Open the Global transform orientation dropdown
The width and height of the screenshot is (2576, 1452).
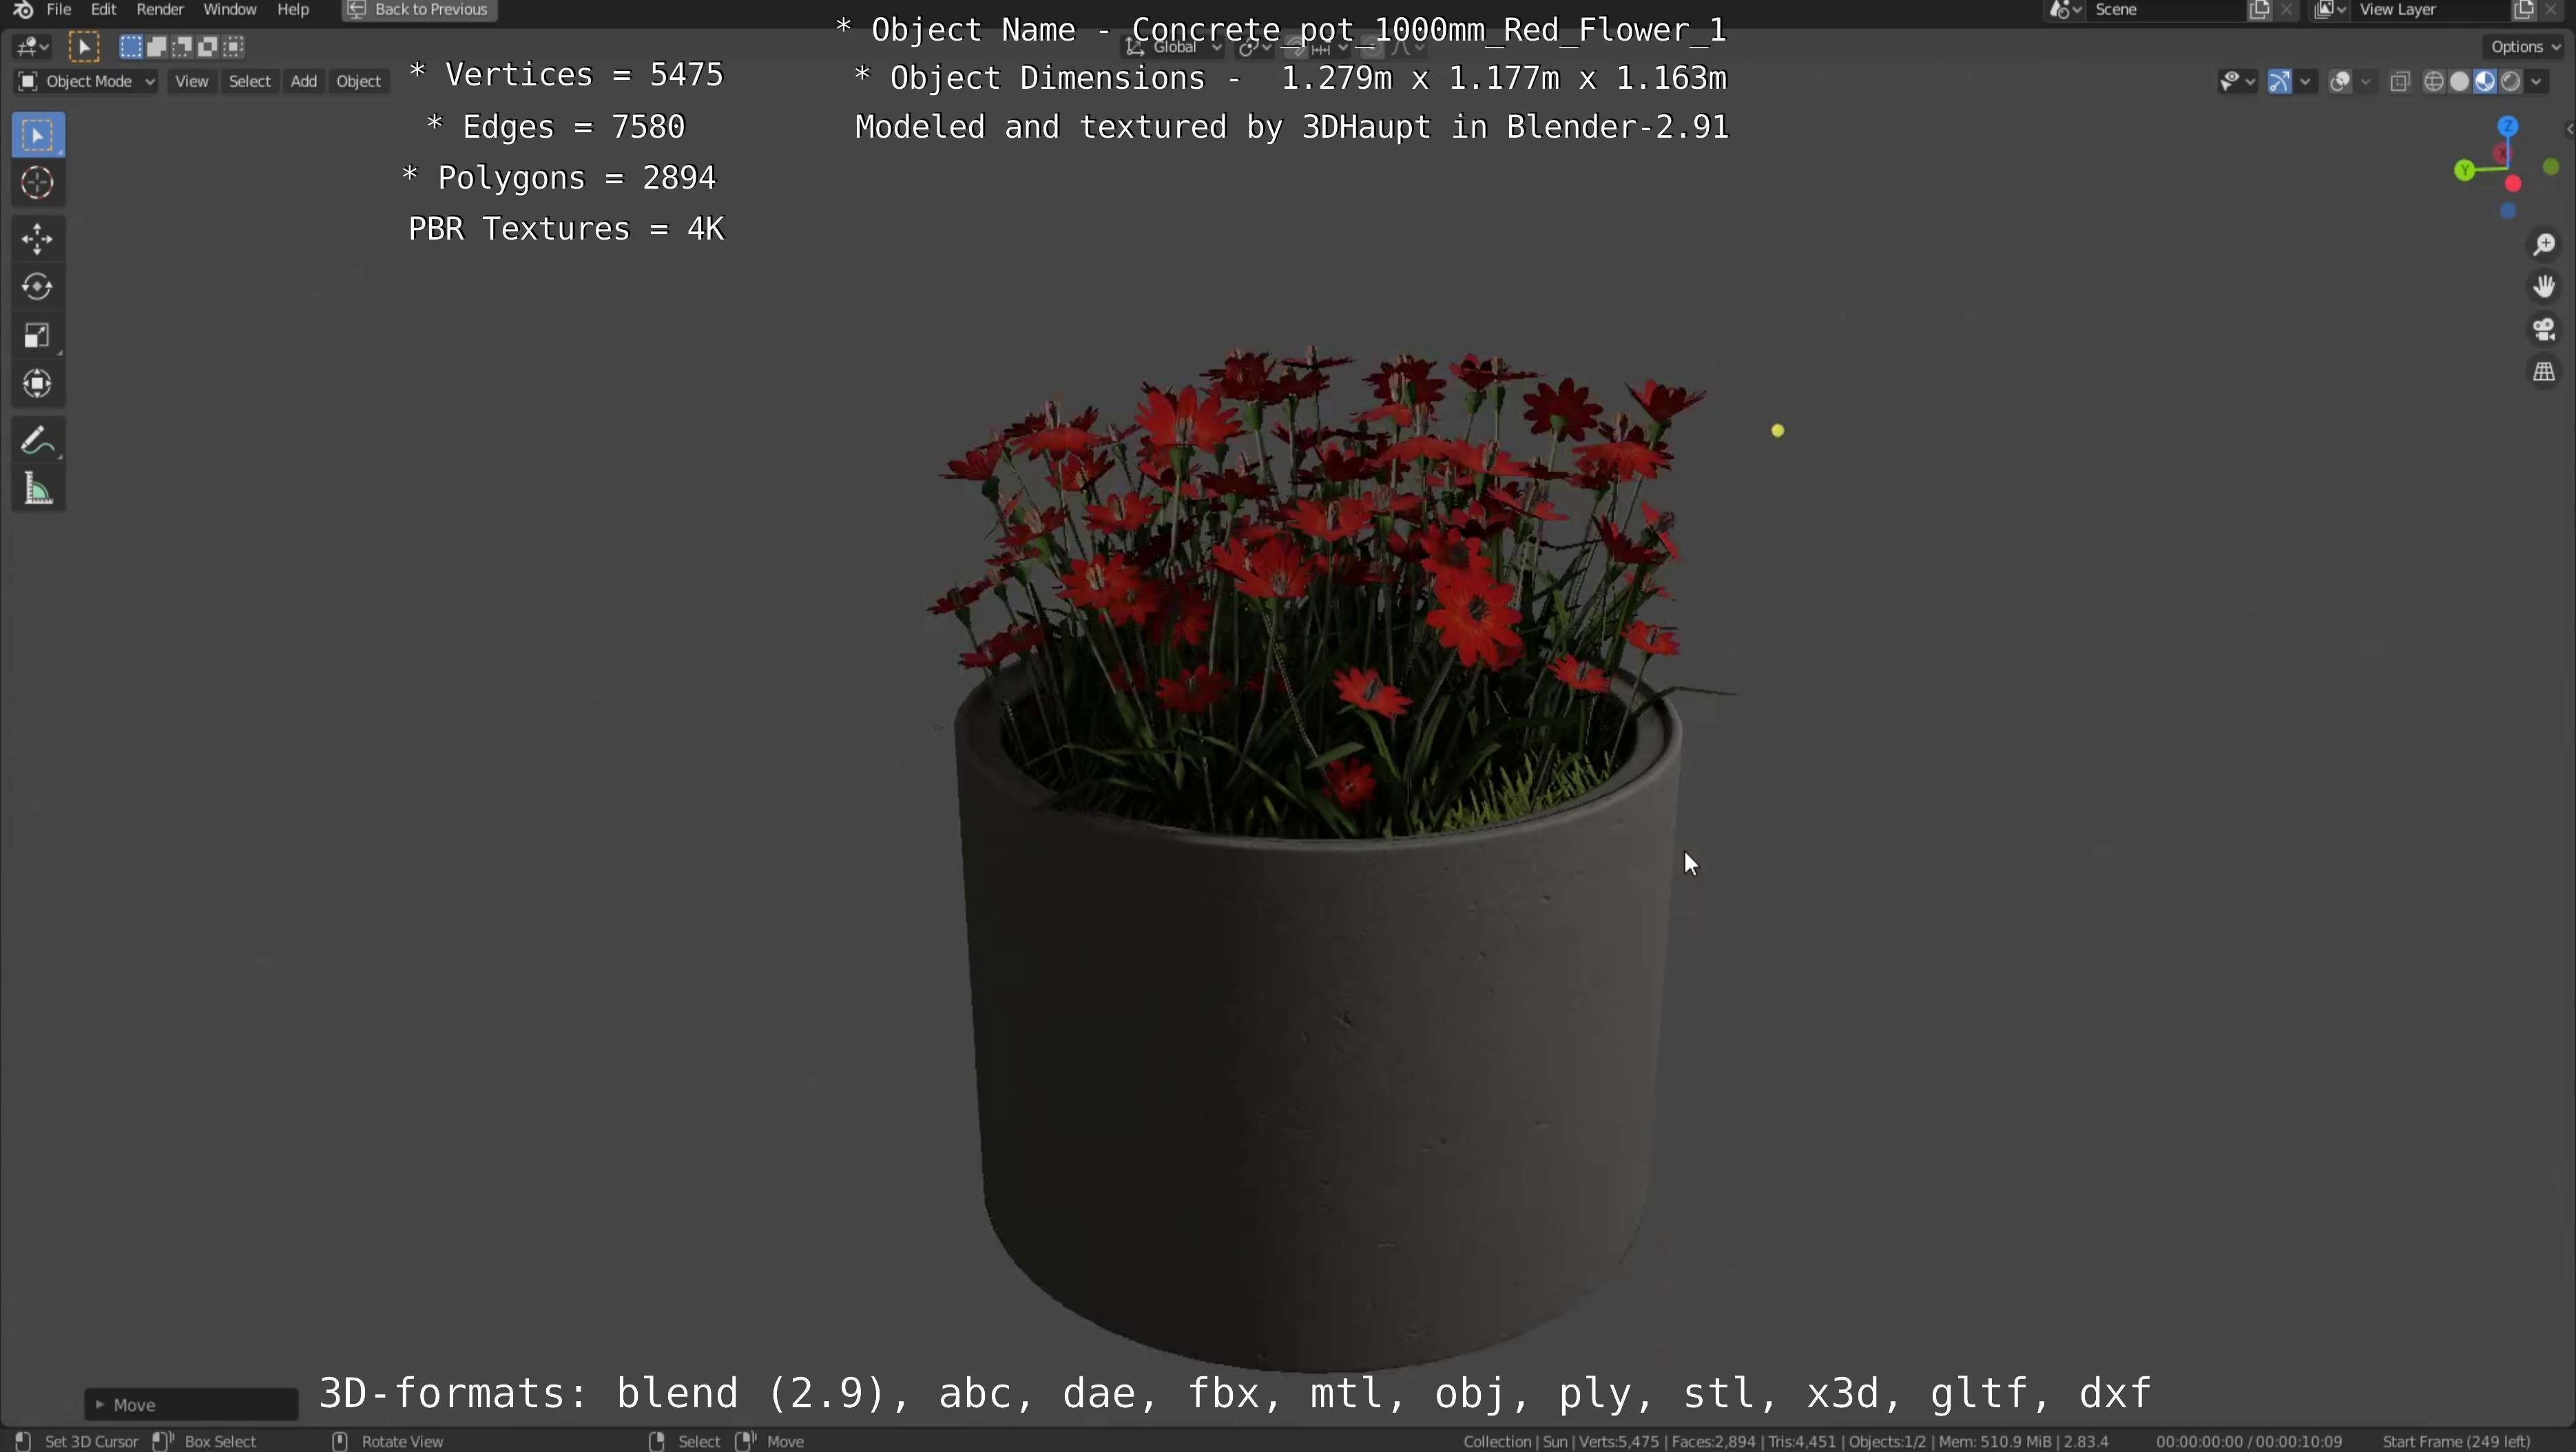pyautogui.click(x=1174, y=47)
